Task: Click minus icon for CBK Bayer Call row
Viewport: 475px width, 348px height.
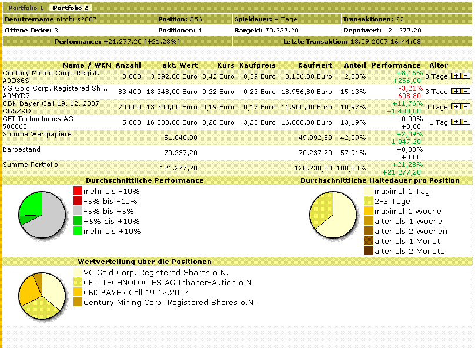Action: tap(465, 107)
